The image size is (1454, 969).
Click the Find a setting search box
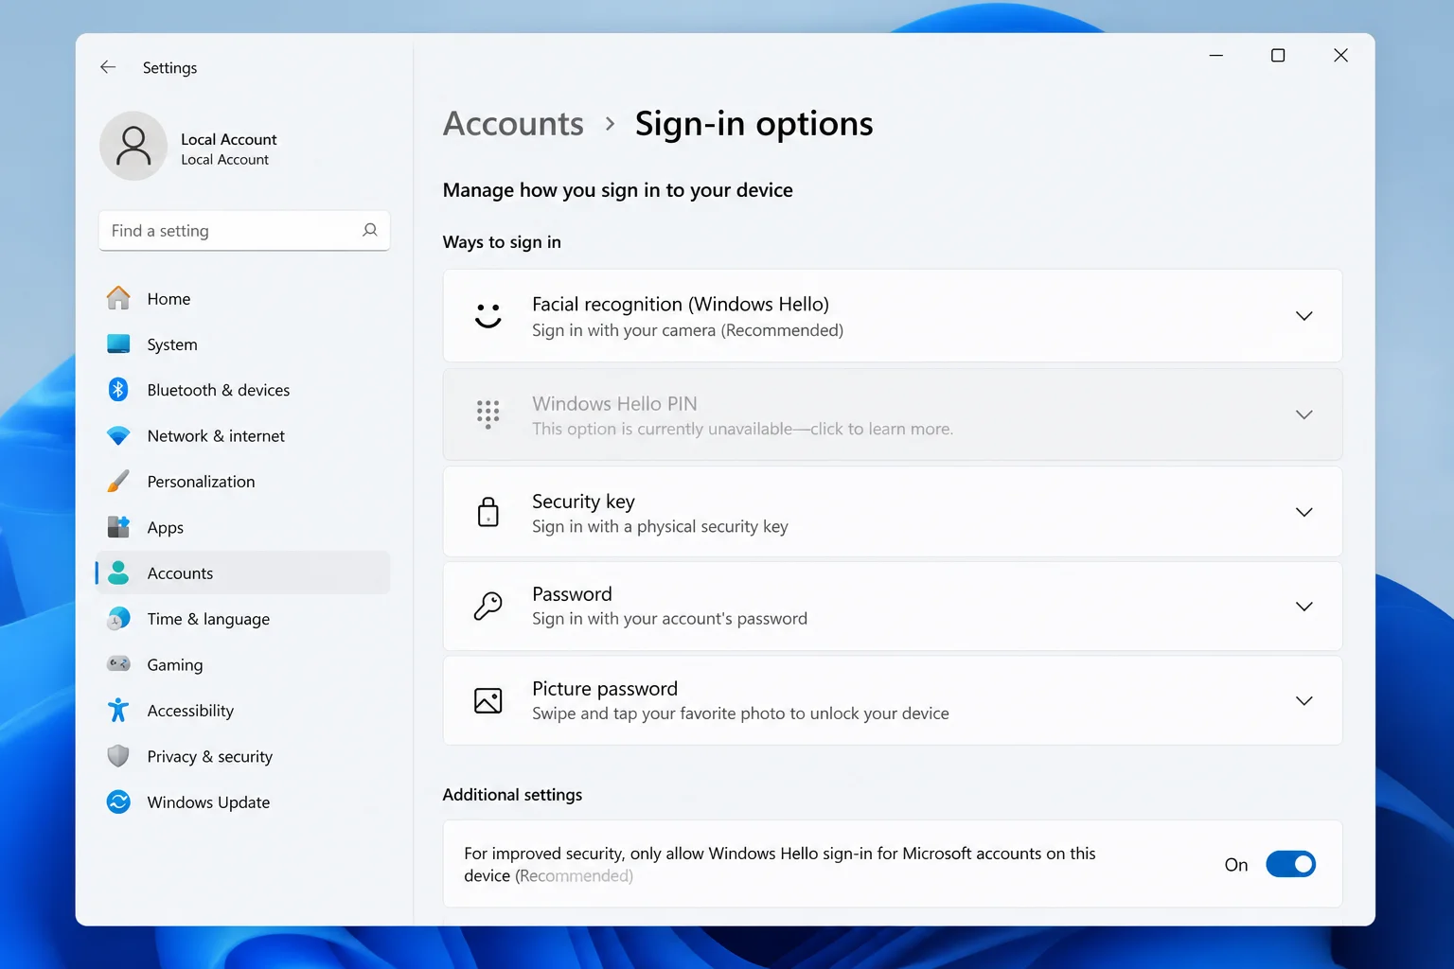pos(244,230)
